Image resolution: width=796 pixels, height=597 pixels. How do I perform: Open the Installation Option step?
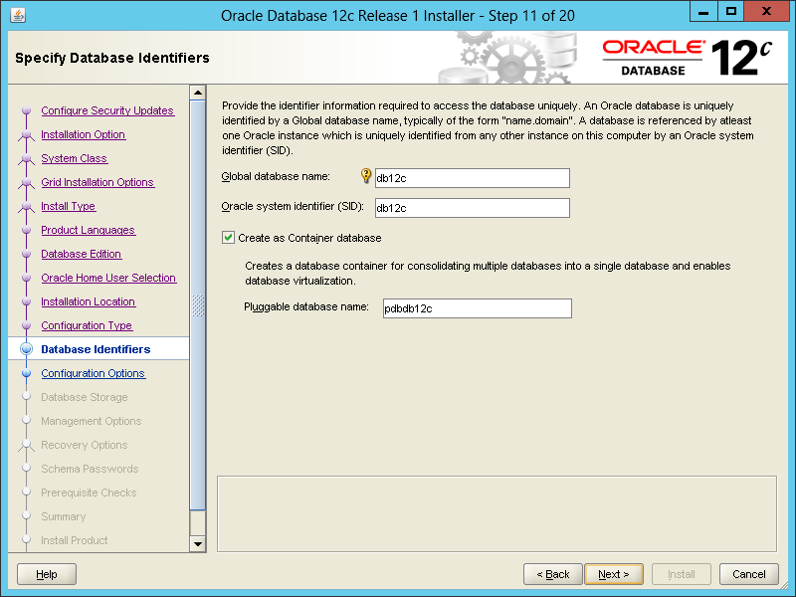pyautogui.click(x=84, y=134)
